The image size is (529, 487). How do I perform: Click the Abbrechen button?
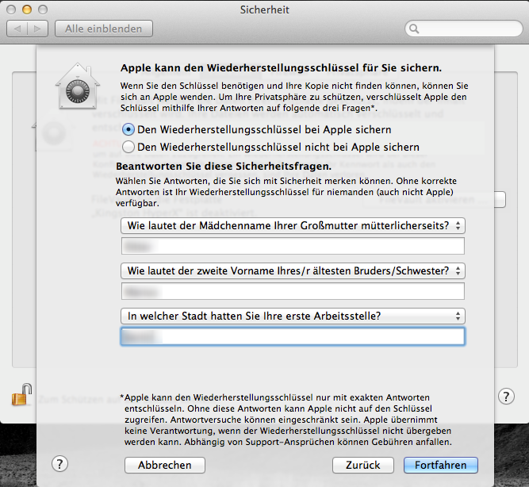click(165, 466)
